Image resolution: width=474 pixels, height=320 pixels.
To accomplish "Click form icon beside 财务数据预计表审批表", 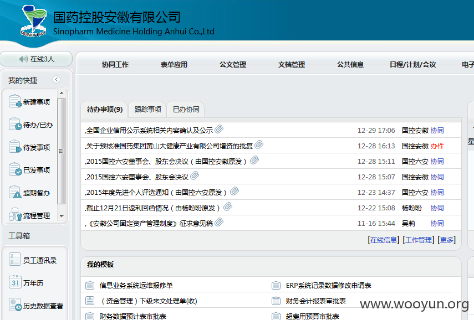I will click(90, 316).
